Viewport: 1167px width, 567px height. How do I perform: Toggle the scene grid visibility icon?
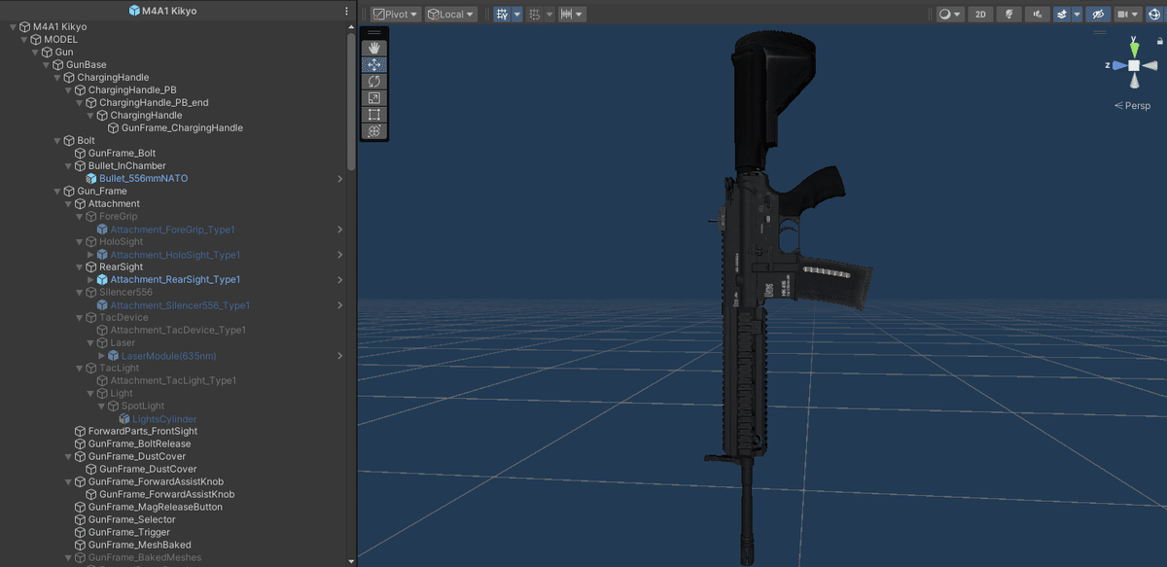[503, 14]
